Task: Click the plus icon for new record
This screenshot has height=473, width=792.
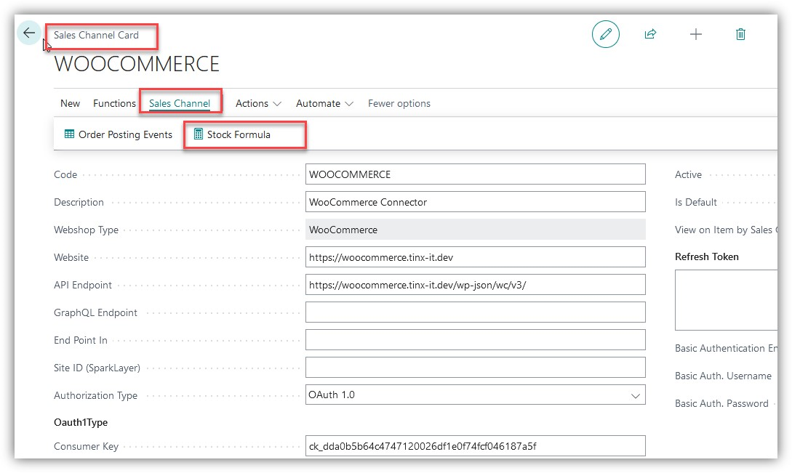Action: coord(695,34)
